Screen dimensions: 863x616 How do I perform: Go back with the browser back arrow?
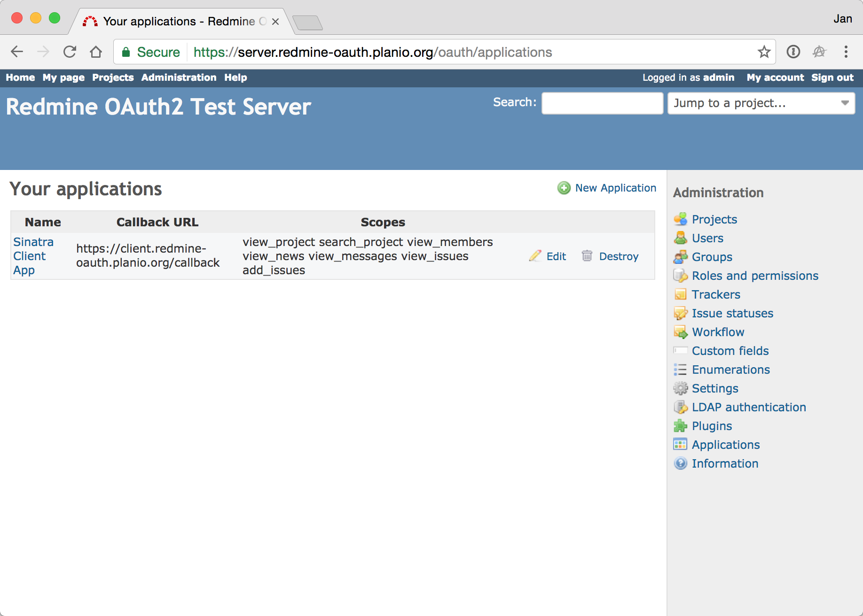click(x=17, y=52)
